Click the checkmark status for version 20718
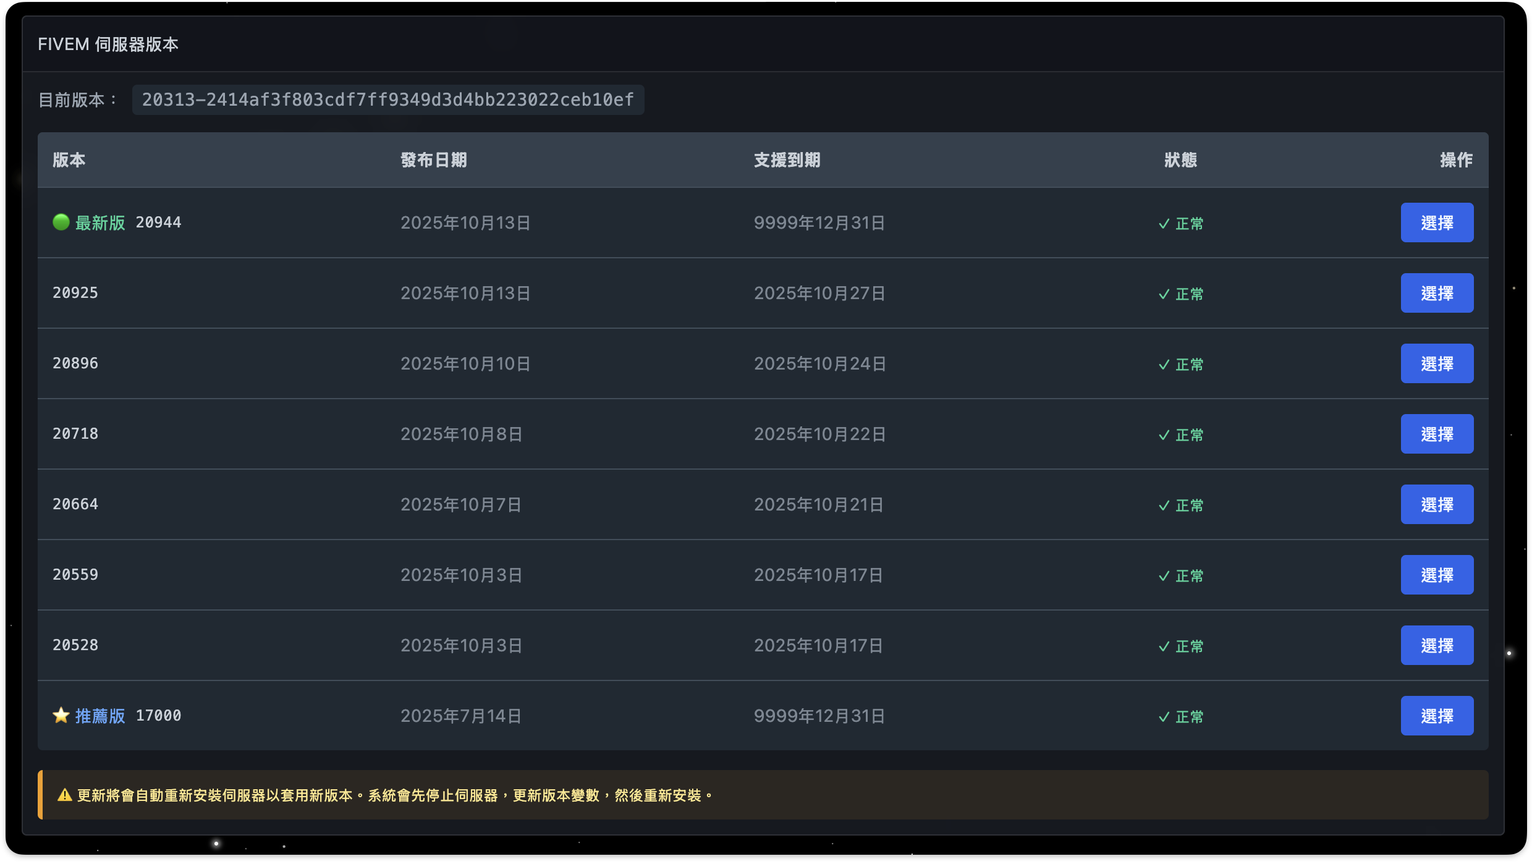The height and width of the screenshot is (864, 1532). [x=1164, y=434]
